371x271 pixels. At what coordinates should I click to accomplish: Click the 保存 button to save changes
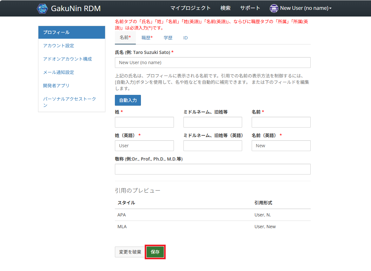155,252
